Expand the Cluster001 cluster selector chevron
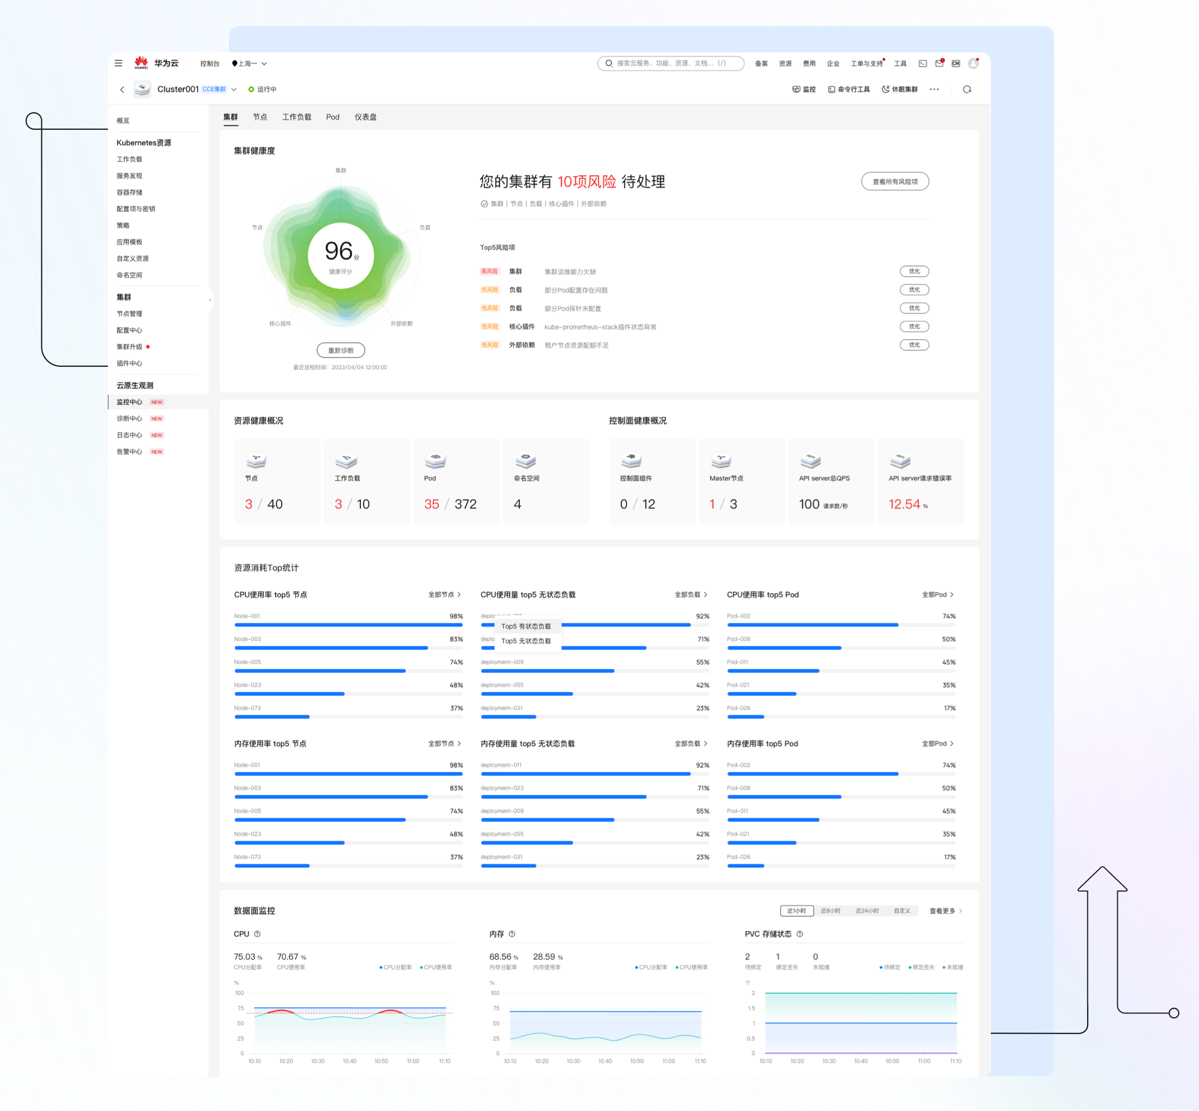1199x1111 pixels. pos(234,89)
